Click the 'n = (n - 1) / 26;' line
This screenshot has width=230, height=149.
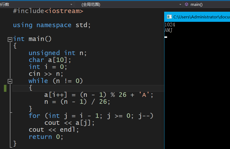[x=77, y=102]
